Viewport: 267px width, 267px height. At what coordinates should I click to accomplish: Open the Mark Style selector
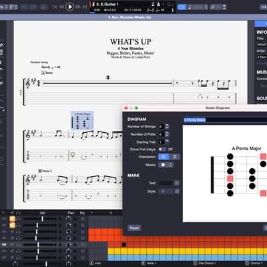tap(169, 192)
